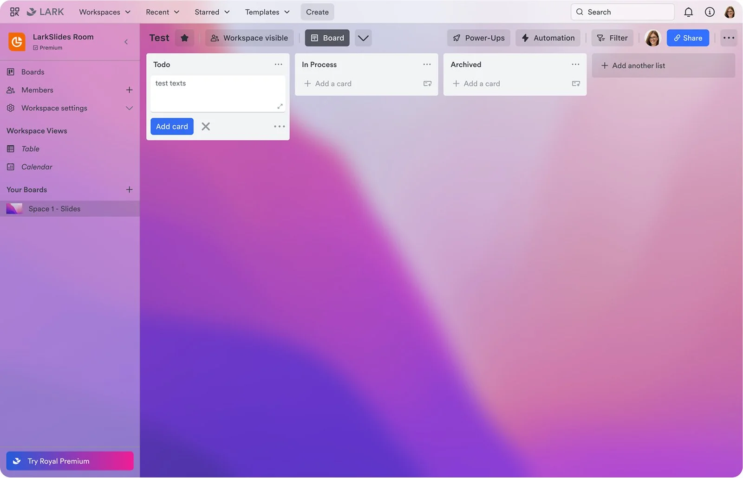Click the card title text area
Screen dimensions: 743x478
click(218, 94)
